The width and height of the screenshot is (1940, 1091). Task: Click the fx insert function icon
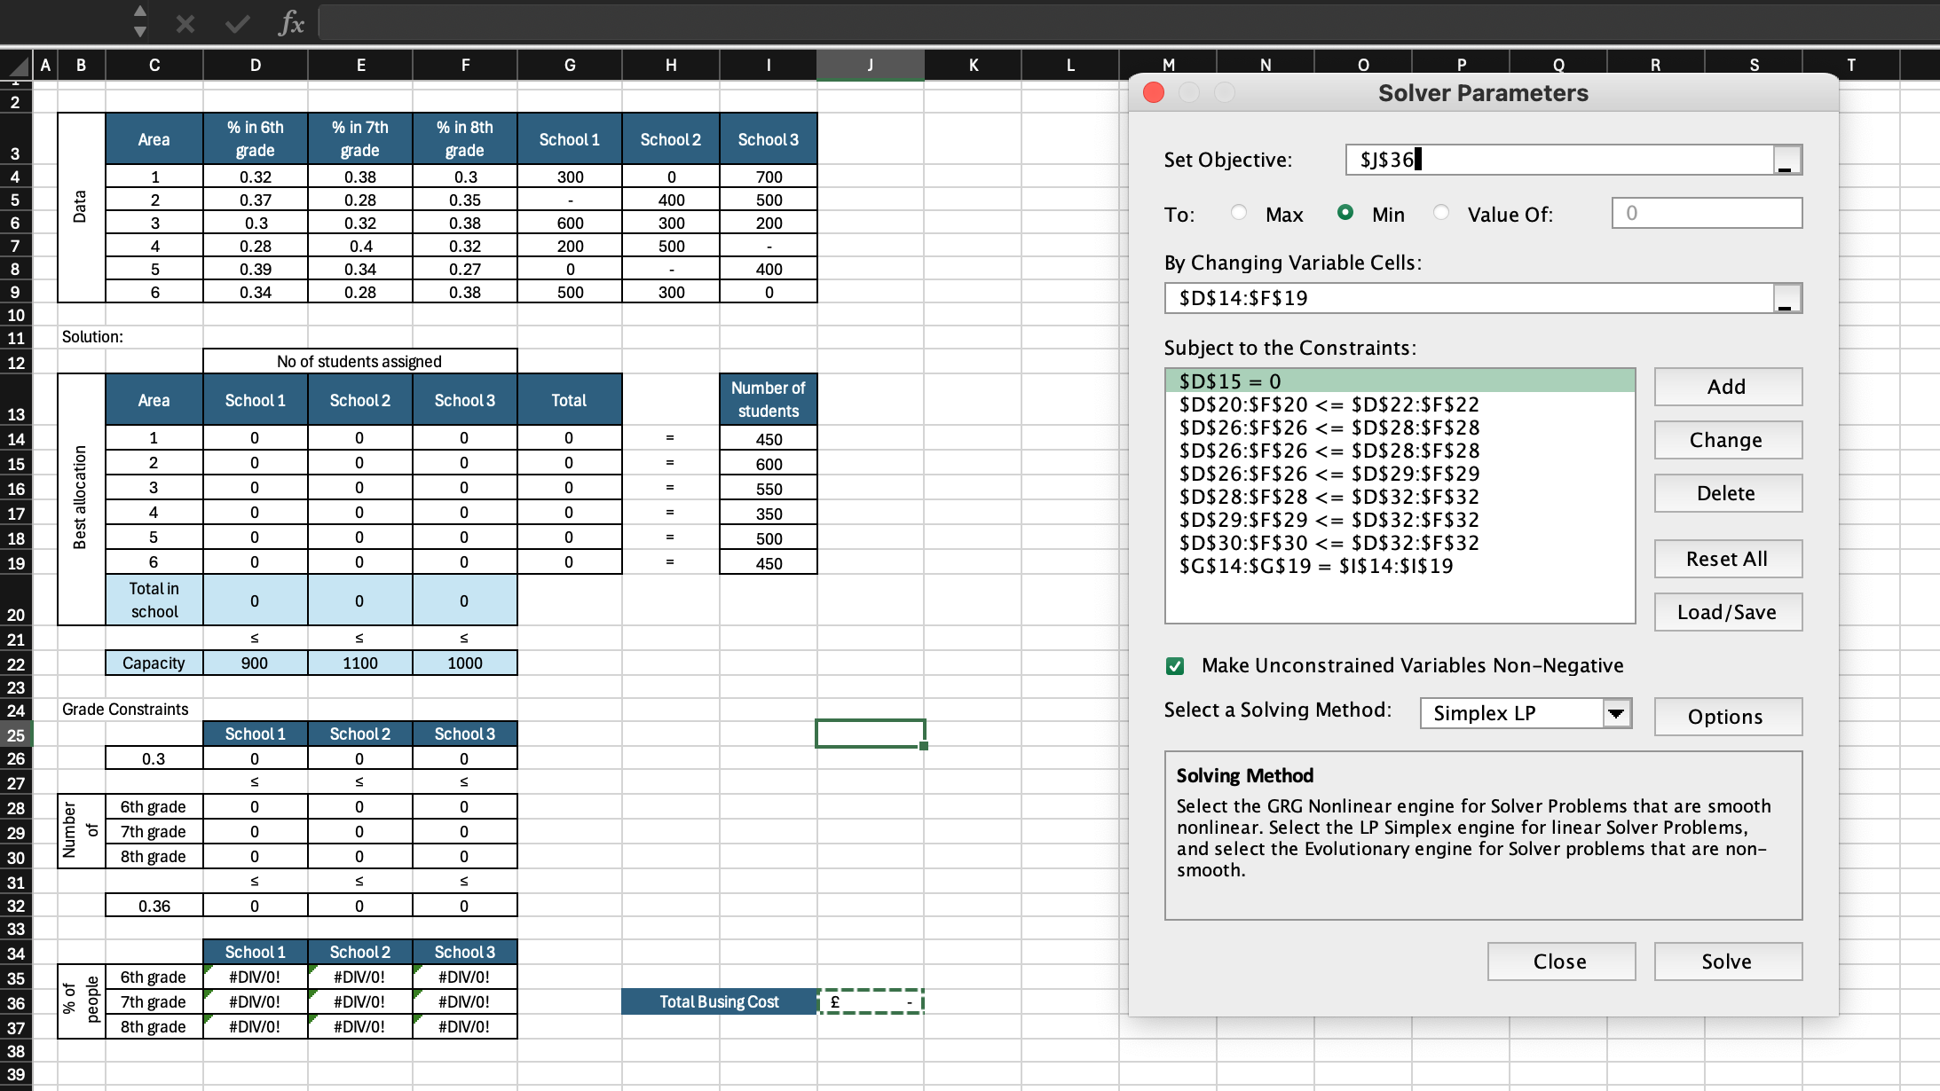[x=291, y=23]
